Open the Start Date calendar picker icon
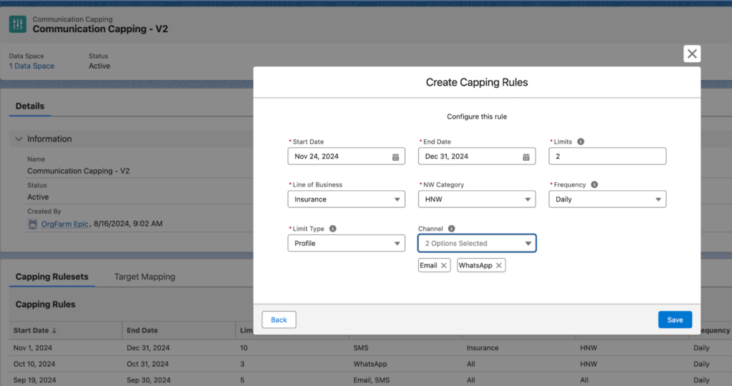732x386 pixels. coord(395,157)
